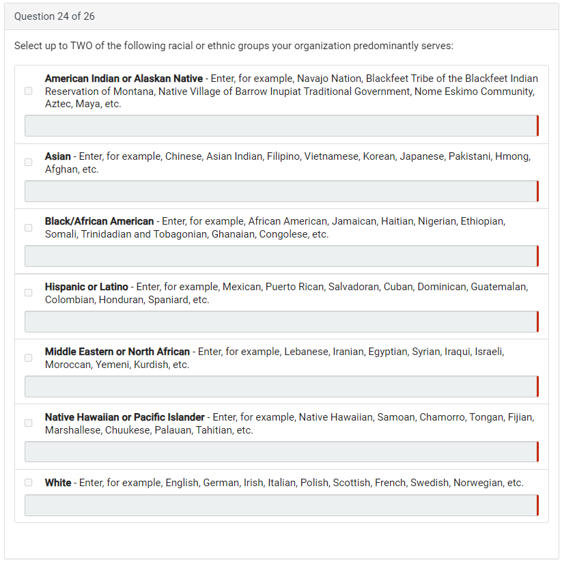Viewport: 562px width, 564px height.
Task: Click the bold "Native Hawaiian or Pacific Islander" label
Action: [x=124, y=417]
